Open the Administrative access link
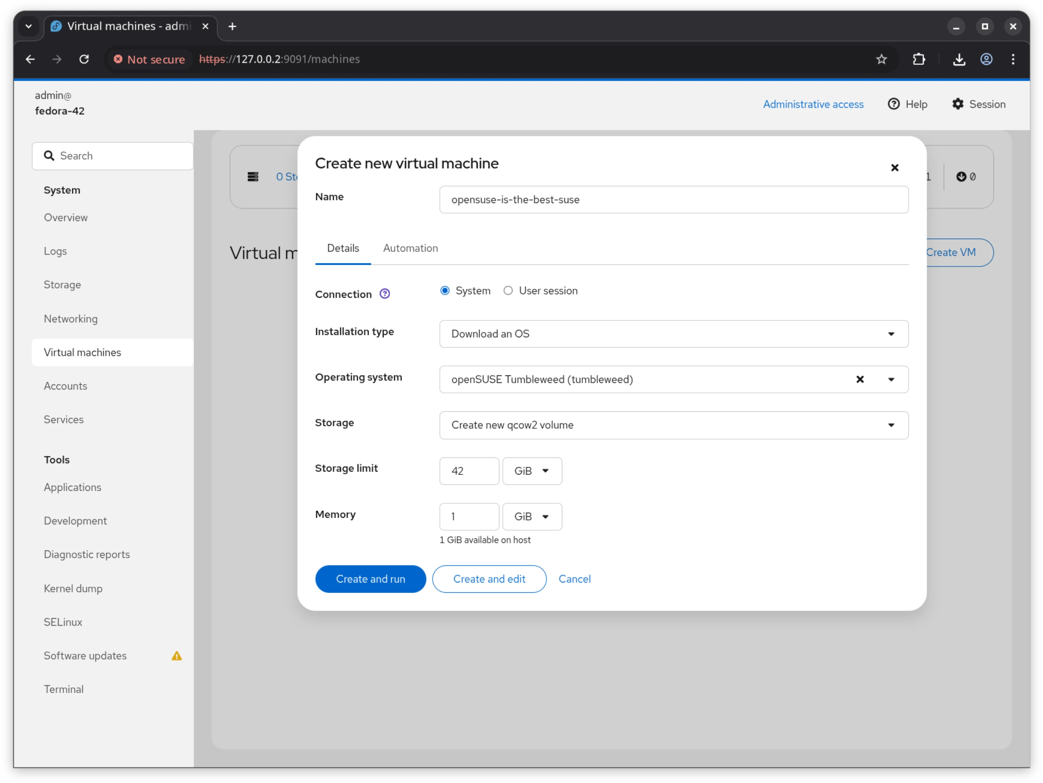 tap(813, 104)
